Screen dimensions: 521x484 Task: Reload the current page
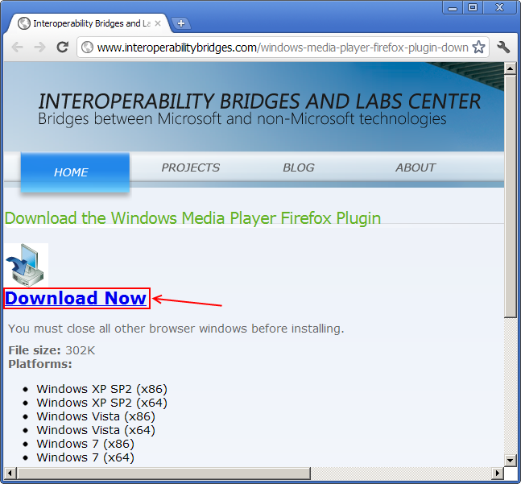click(62, 48)
